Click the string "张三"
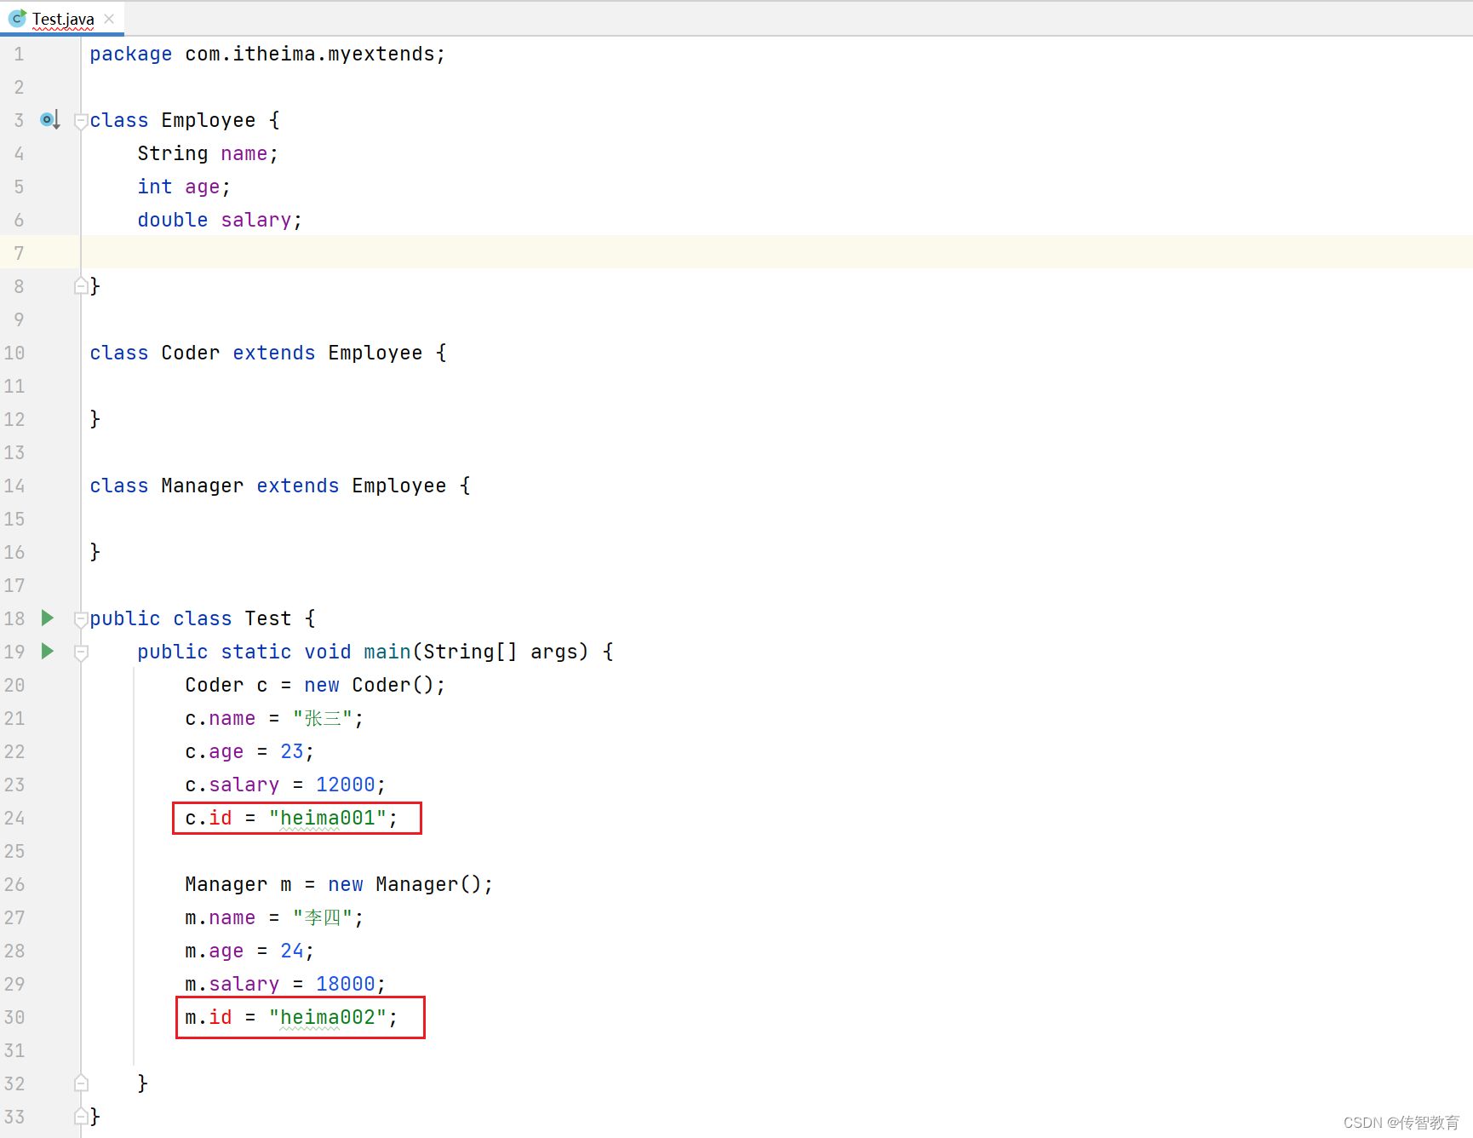 pos(323,718)
